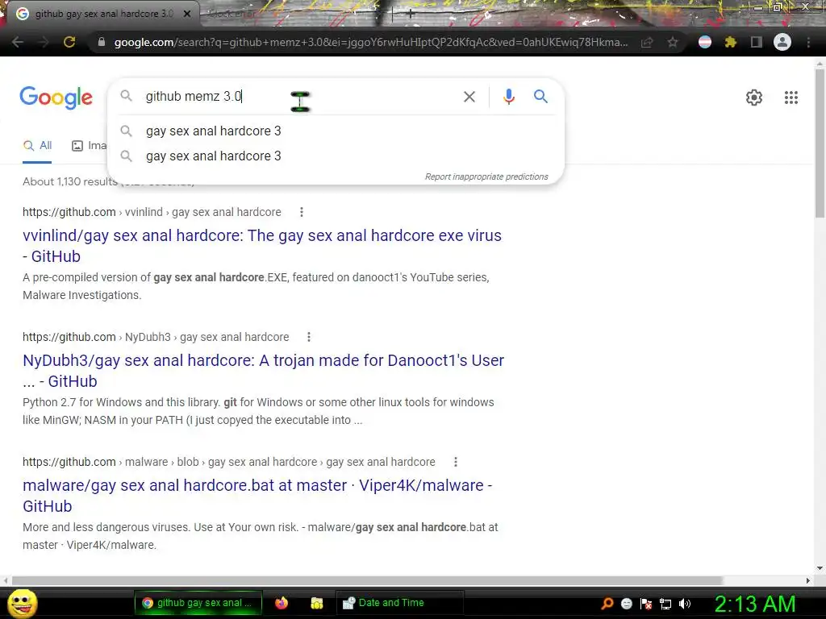Share this page using the share icon

[647, 42]
